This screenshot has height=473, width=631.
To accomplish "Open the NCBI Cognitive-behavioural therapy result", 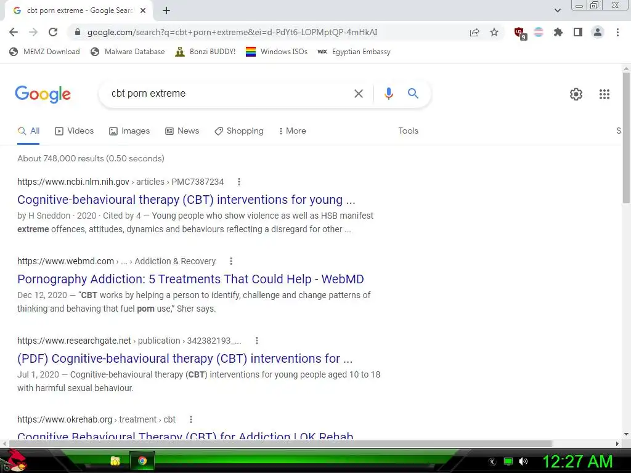I will [186, 200].
